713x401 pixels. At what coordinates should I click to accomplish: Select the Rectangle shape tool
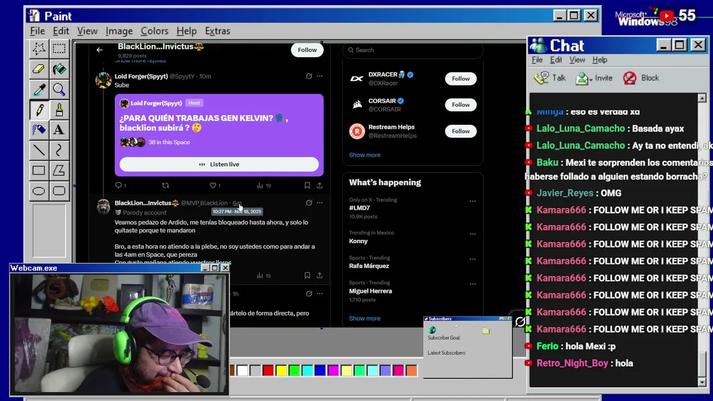[x=38, y=170]
